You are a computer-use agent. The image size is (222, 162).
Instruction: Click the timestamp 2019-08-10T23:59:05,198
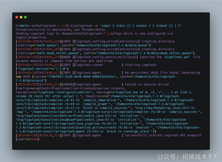[38, 49]
